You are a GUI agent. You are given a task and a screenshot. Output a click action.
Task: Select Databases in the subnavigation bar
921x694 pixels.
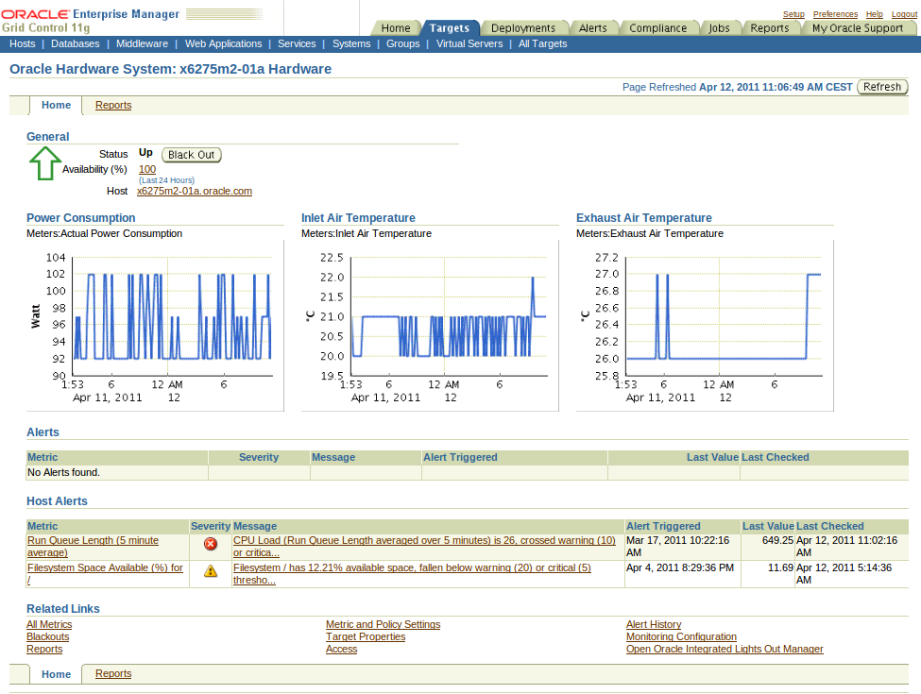point(76,43)
